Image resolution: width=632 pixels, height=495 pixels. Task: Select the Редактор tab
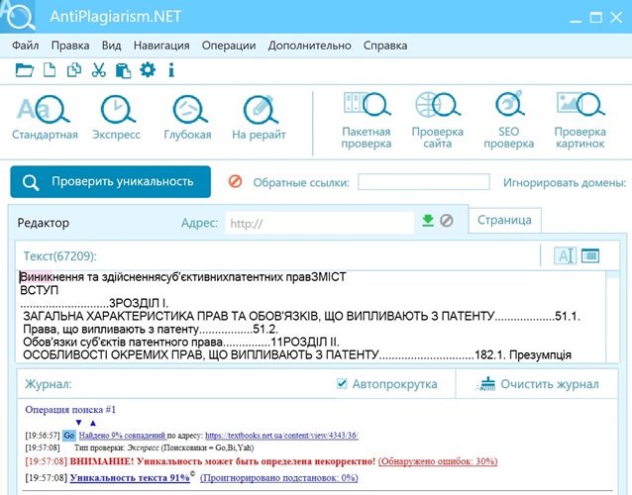pyautogui.click(x=44, y=223)
